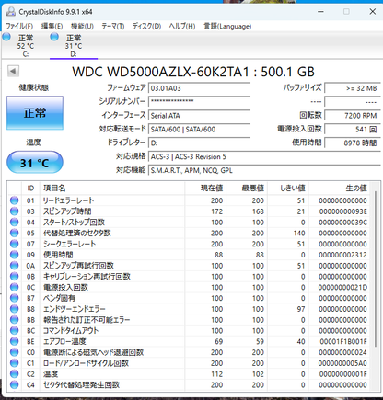This screenshot has width=383, height=400.
Task: Click the status orb for ID B8 エンドツーエンドエラー
Action: click(14, 309)
